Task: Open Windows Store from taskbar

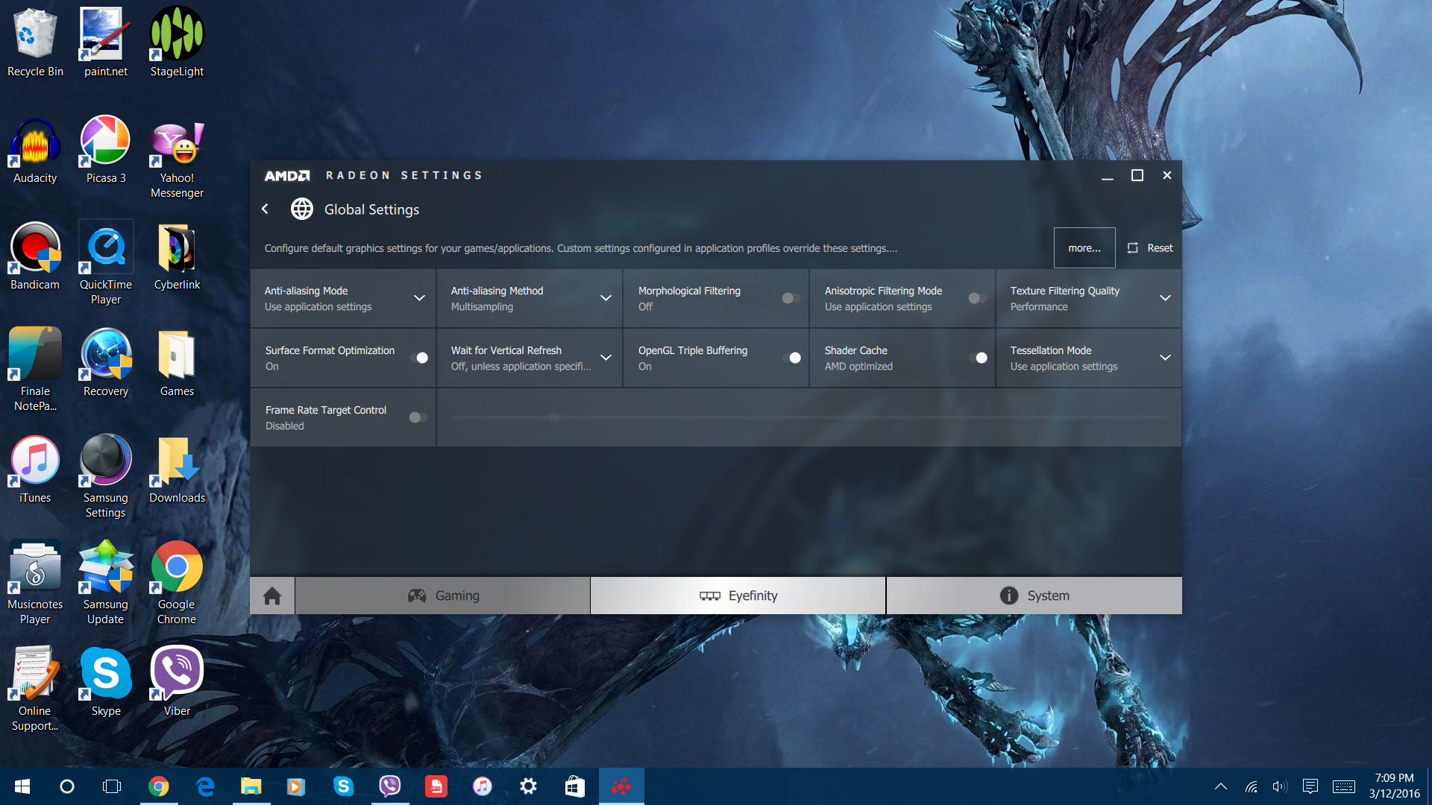Action: (x=575, y=786)
